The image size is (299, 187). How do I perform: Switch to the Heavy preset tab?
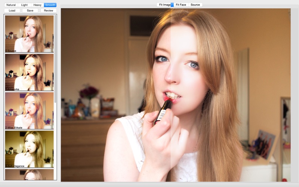click(37, 5)
